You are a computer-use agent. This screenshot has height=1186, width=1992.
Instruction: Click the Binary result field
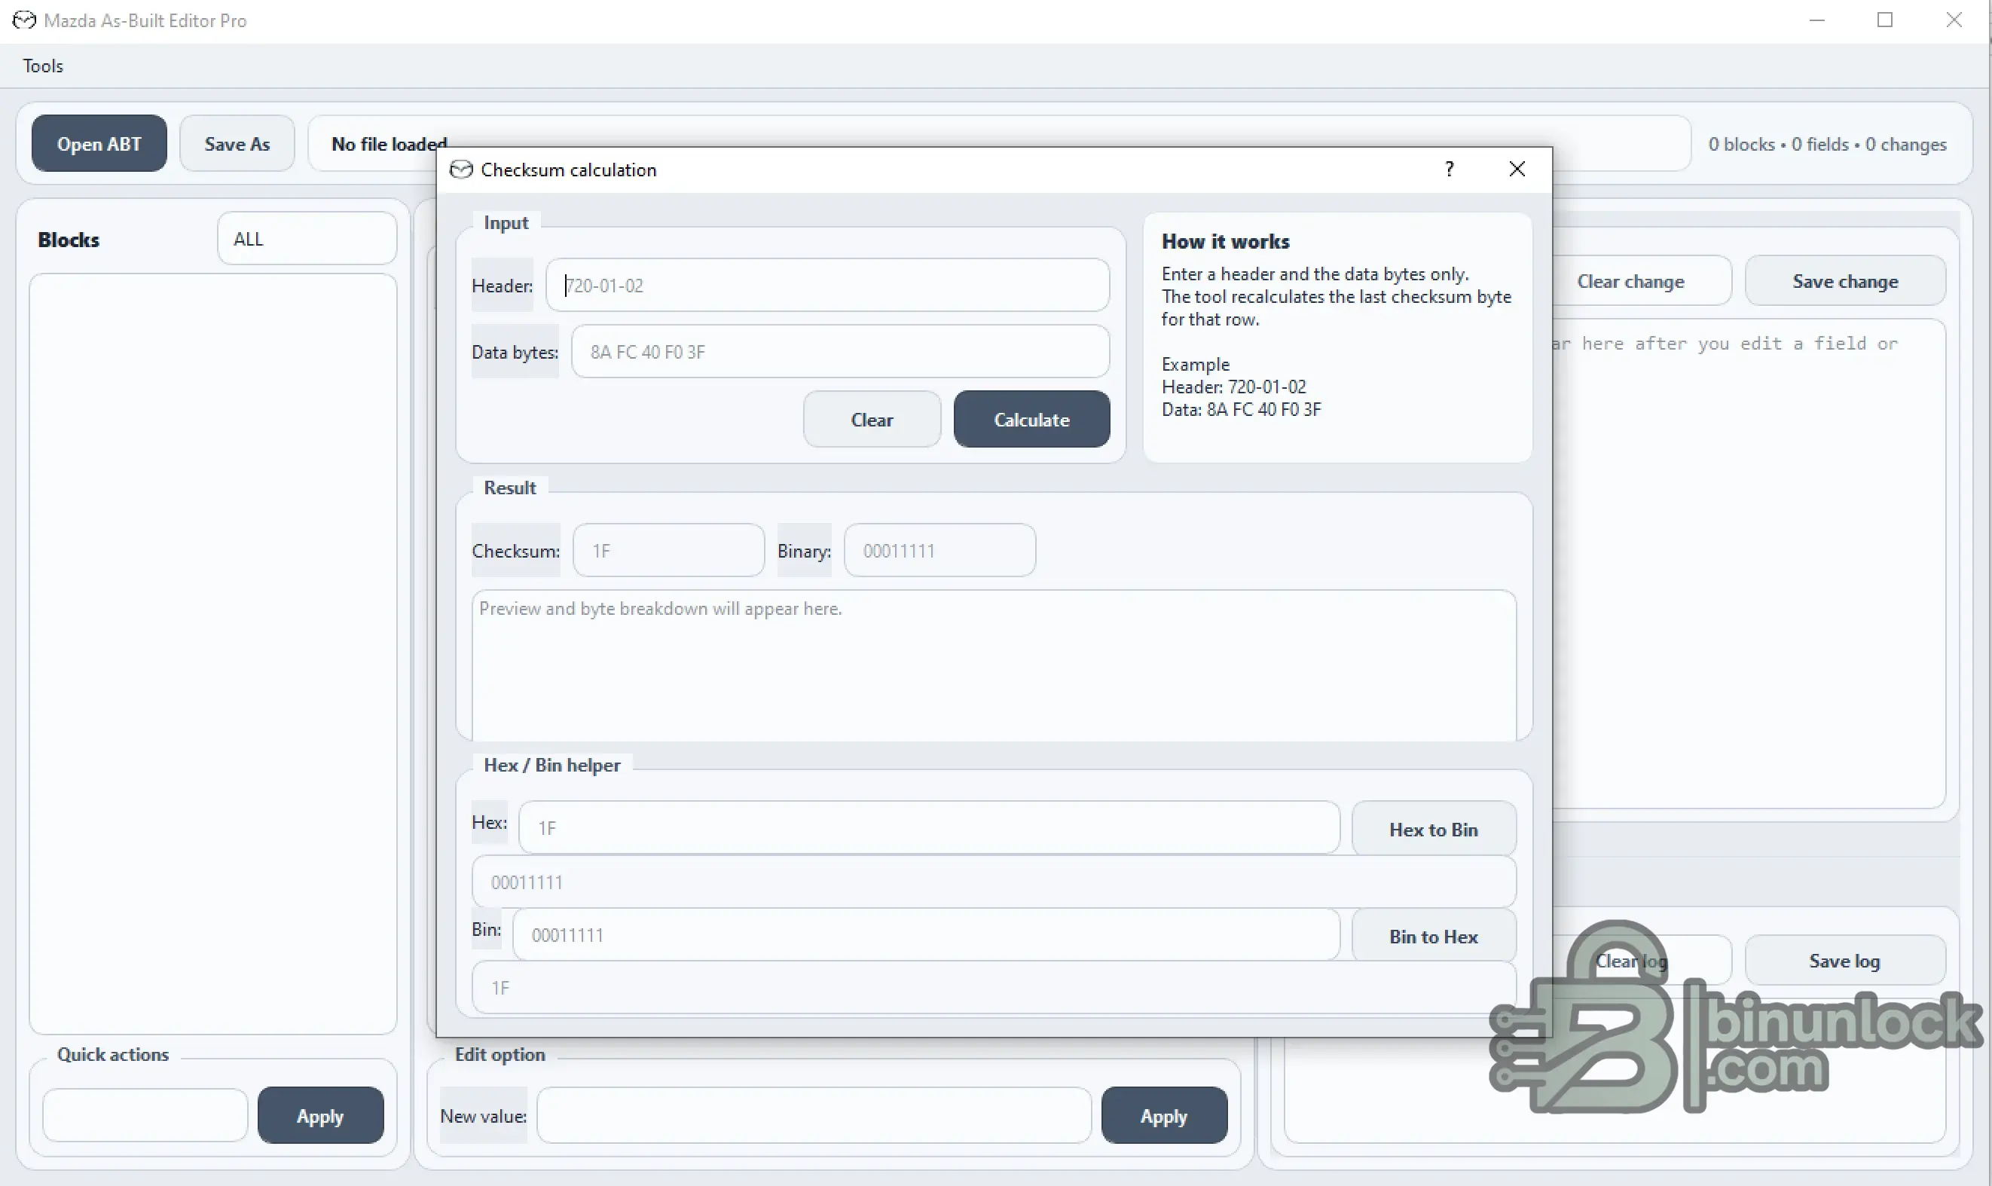tap(939, 551)
